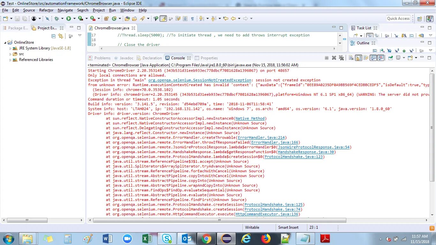Switch to the Declaration tab
Screen dimensions: 436x245
click(x=149, y=58)
